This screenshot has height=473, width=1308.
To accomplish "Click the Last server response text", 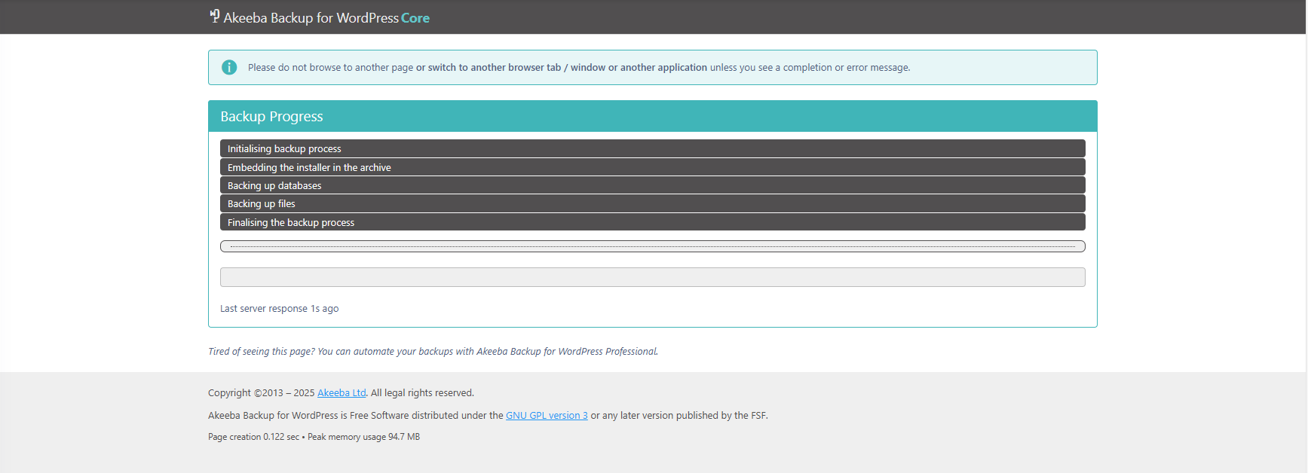I will pos(279,309).
